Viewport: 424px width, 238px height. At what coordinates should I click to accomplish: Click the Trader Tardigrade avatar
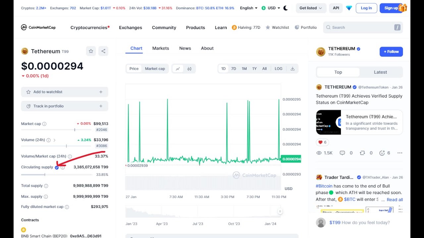pyautogui.click(x=319, y=177)
